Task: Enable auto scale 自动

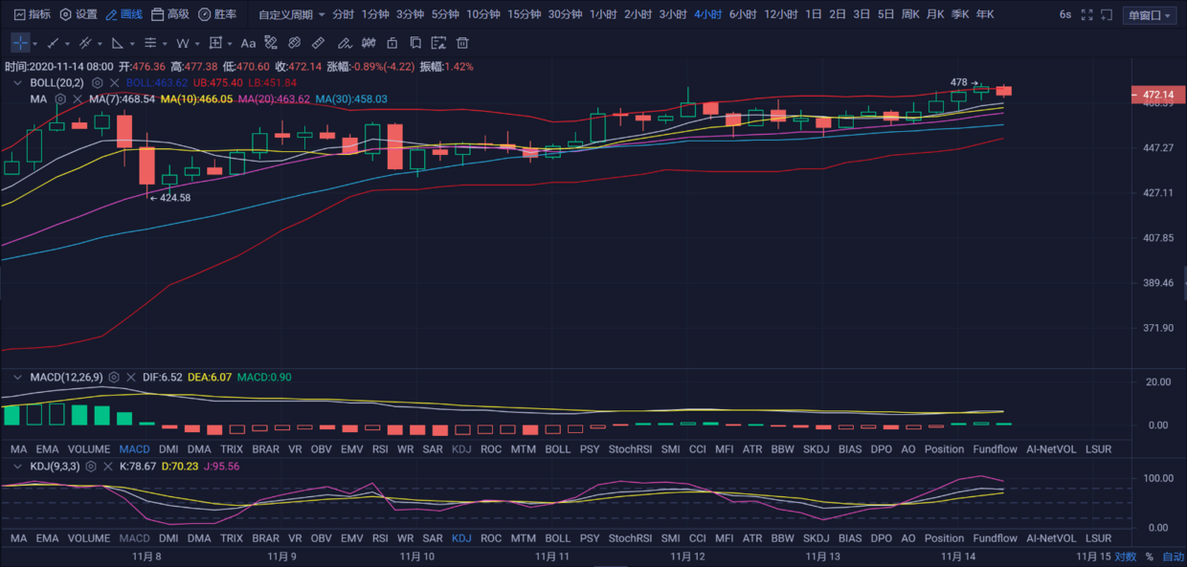Action: [x=1173, y=556]
